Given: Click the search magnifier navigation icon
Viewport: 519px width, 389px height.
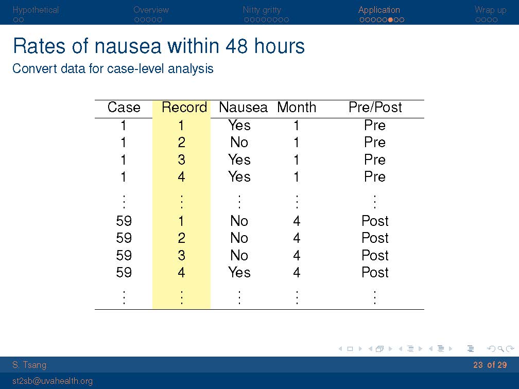Looking at the screenshot, I should point(499,349).
